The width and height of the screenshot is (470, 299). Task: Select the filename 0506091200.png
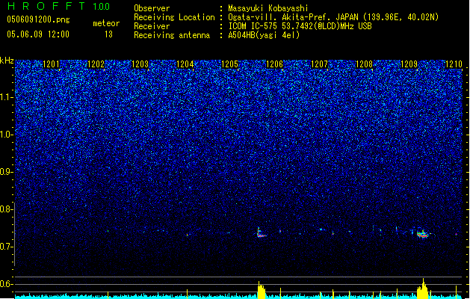coord(38,19)
